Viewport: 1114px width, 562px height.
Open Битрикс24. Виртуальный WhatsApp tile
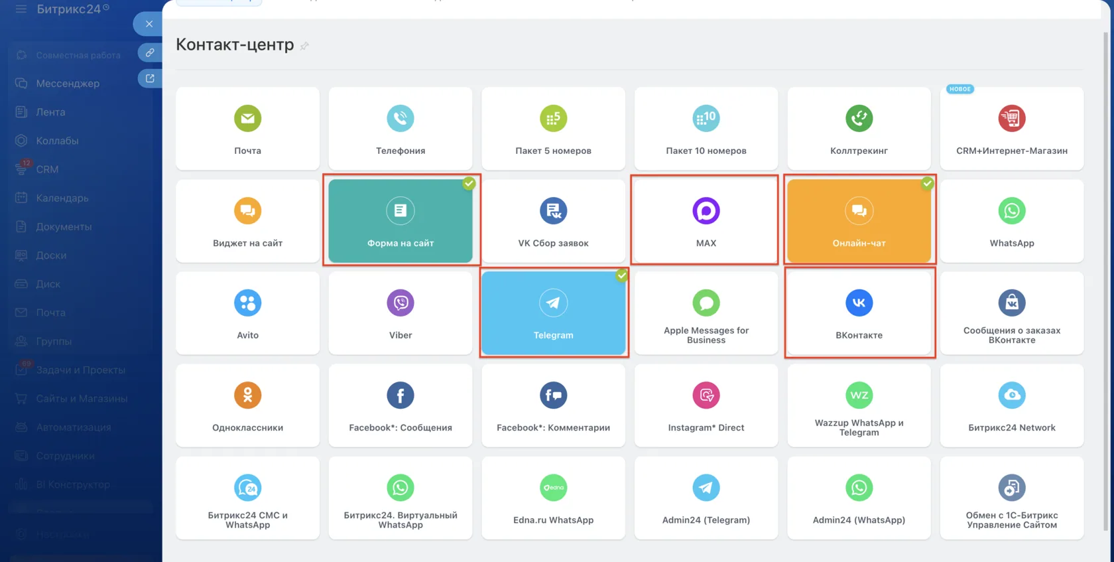pyautogui.click(x=401, y=498)
